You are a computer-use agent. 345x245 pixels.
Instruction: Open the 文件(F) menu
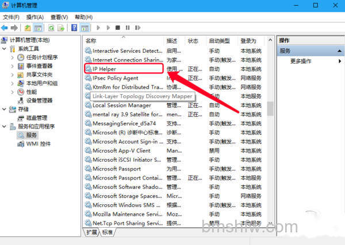click(11, 17)
